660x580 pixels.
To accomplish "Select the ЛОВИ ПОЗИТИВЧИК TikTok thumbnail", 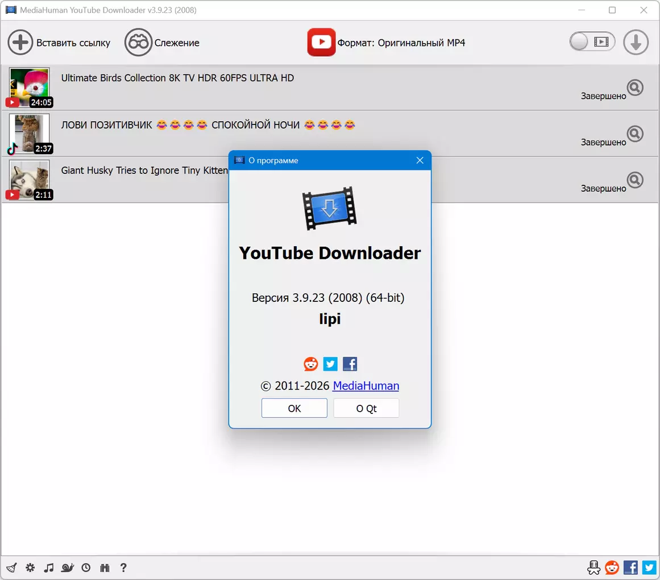I will point(29,134).
